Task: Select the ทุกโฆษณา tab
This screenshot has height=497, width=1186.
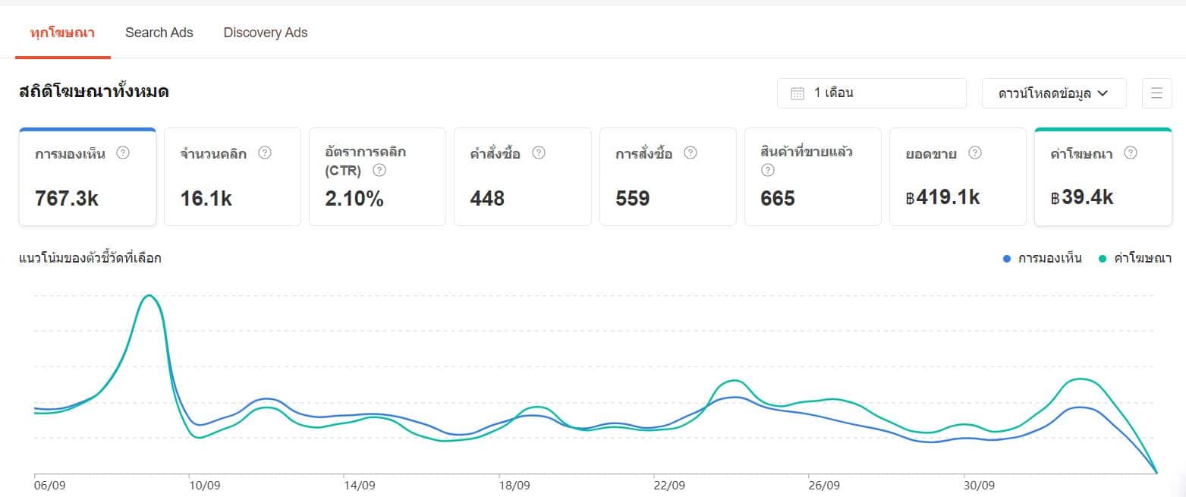Action: [x=63, y=33]
